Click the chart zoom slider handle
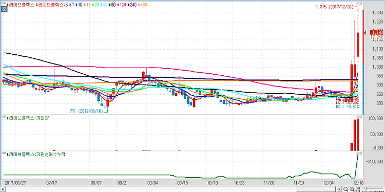The image size is (385, 192). coord(366,188)
